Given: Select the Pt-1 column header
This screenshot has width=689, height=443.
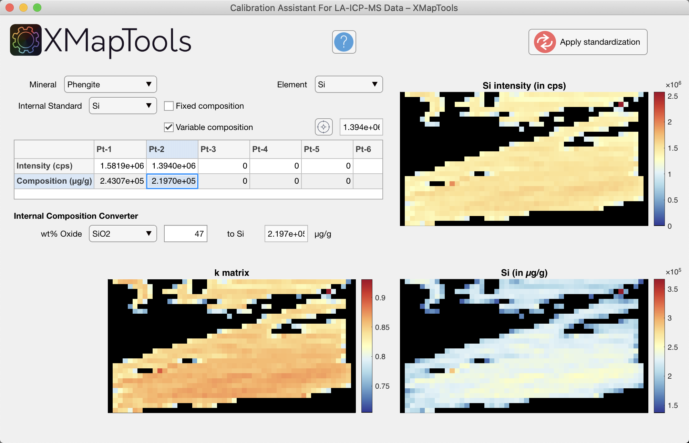Looking at the screenshot, I should [x=120, y=149].
